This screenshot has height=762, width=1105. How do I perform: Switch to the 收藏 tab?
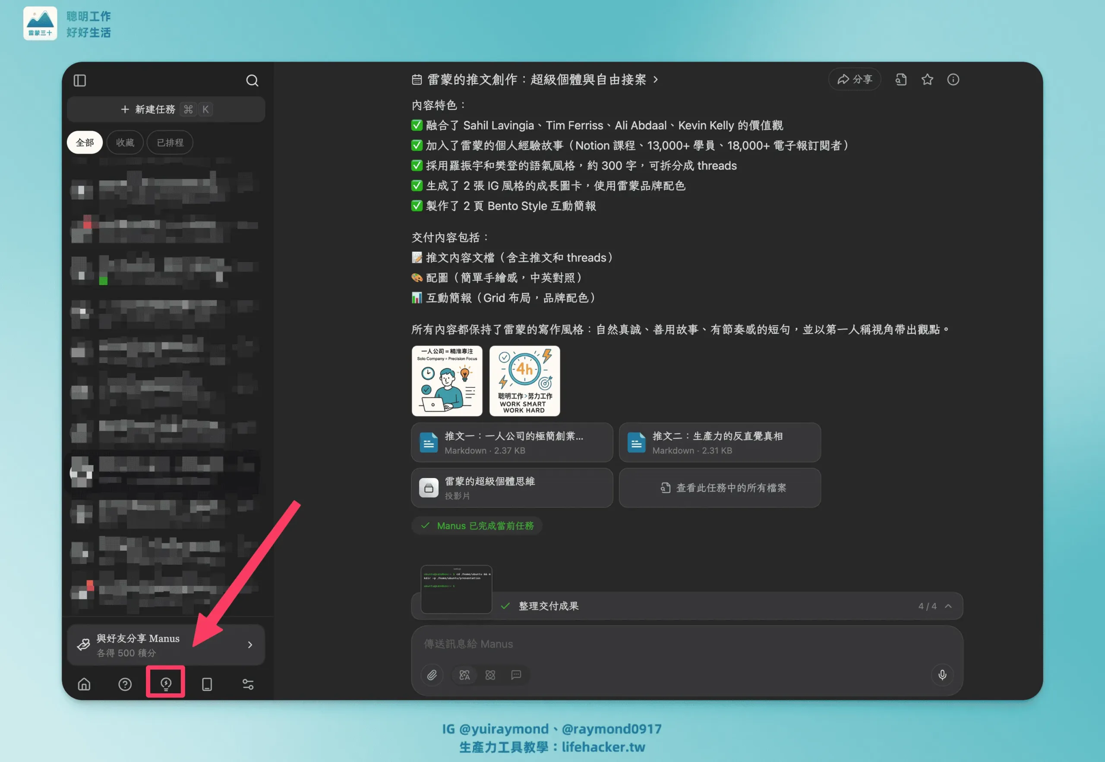[x=125, y=142]
